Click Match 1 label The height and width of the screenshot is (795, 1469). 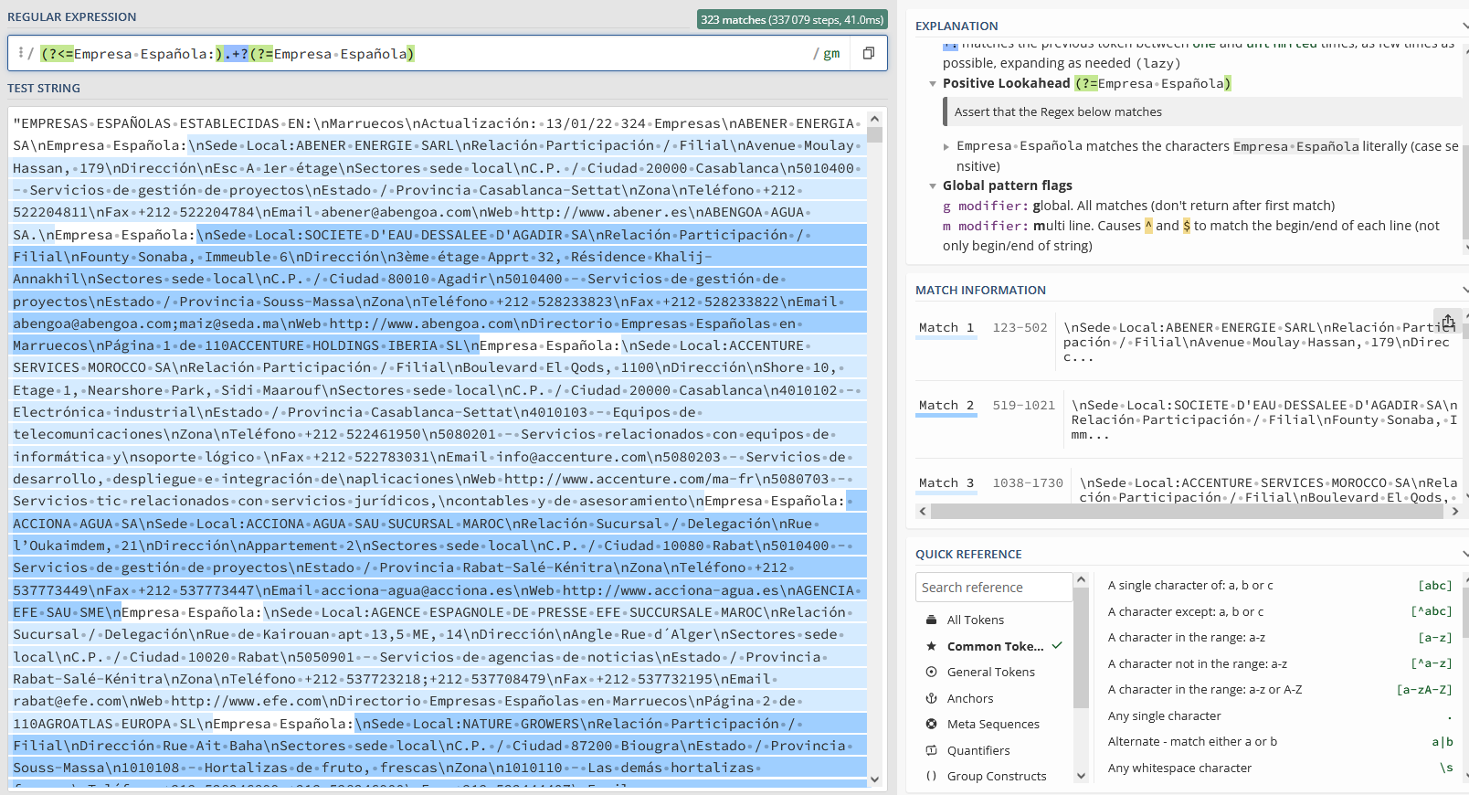(946, 327)
